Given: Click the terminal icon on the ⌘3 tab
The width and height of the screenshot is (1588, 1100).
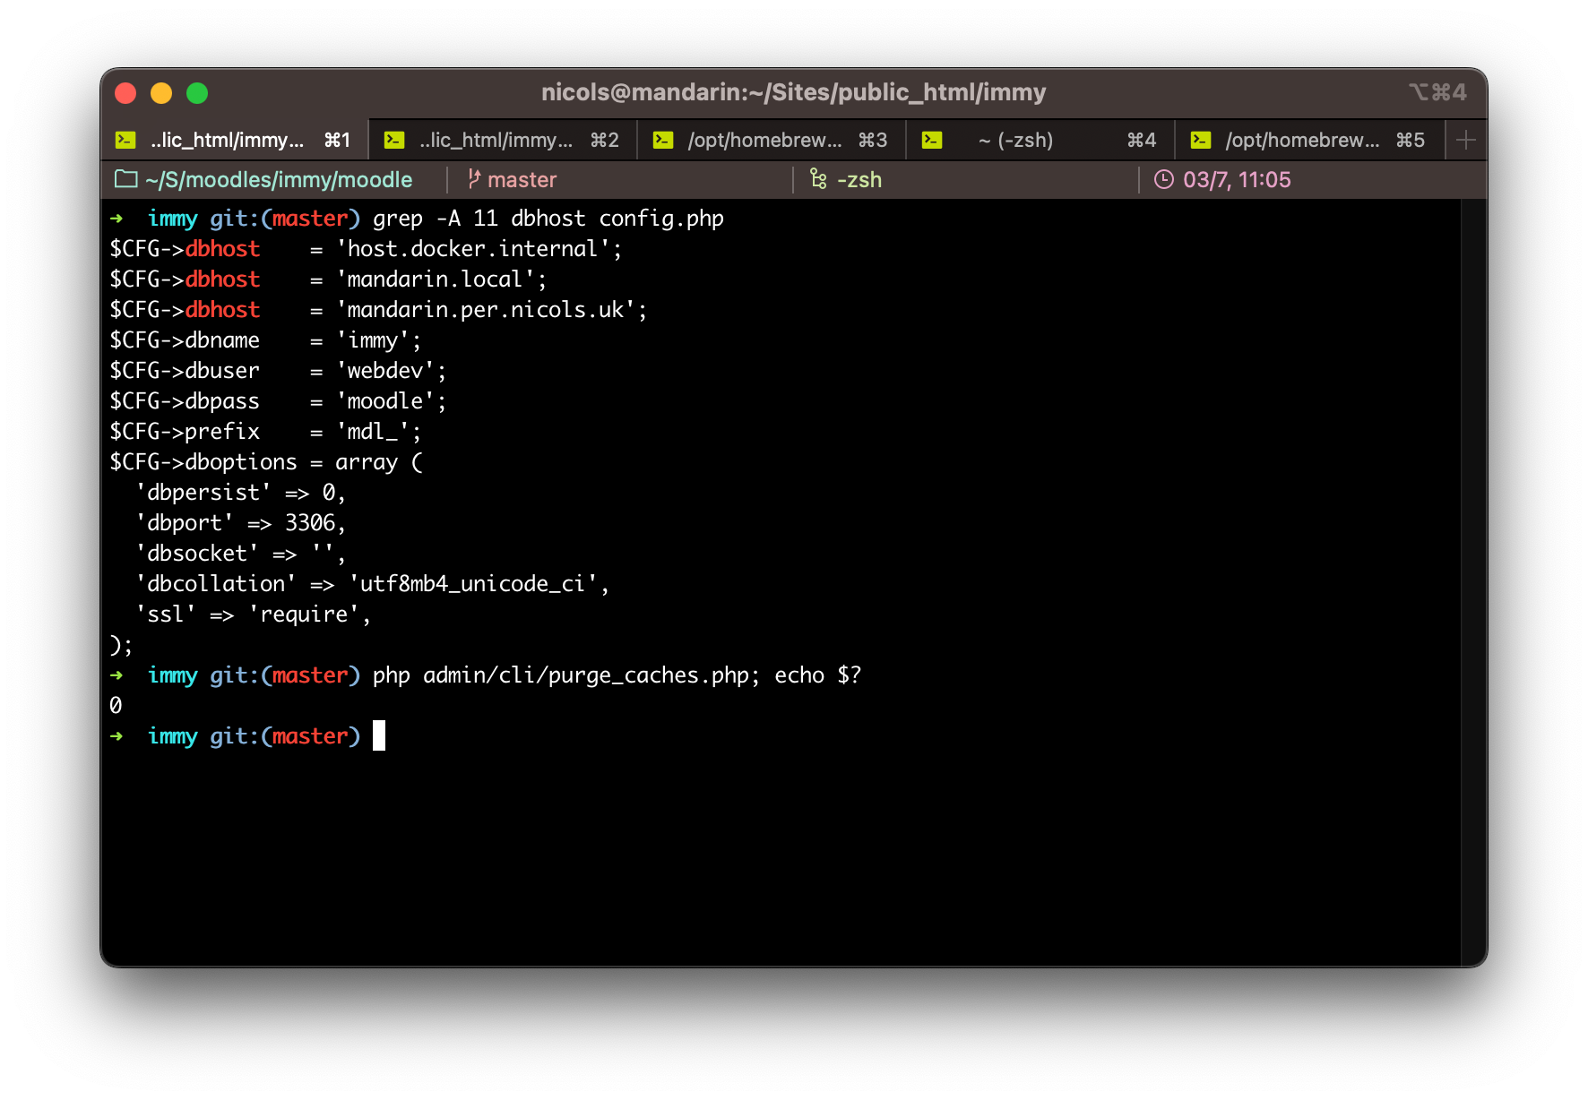Looking at the screenshot, I should (x=663, y=140).
